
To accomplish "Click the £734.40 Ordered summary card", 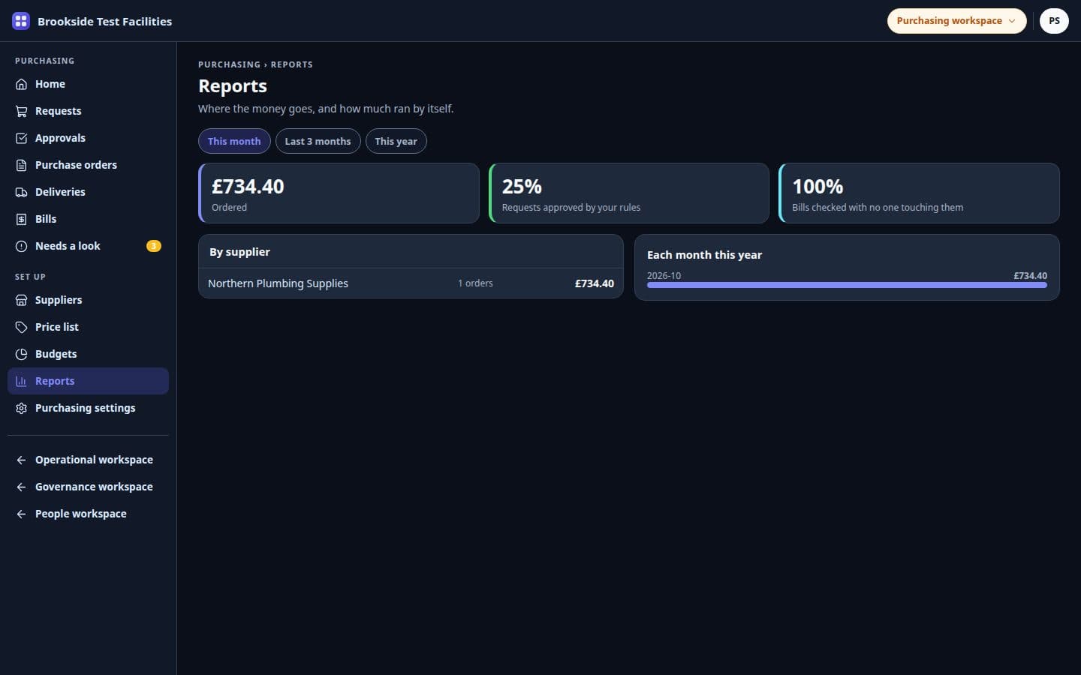I will click(x=339, y=193).
